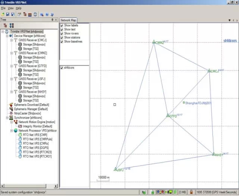The width and height of the screenshot is (239, 196).
Task: Click the red tree-structure icon in main toolbar
Action: (25, 15)
